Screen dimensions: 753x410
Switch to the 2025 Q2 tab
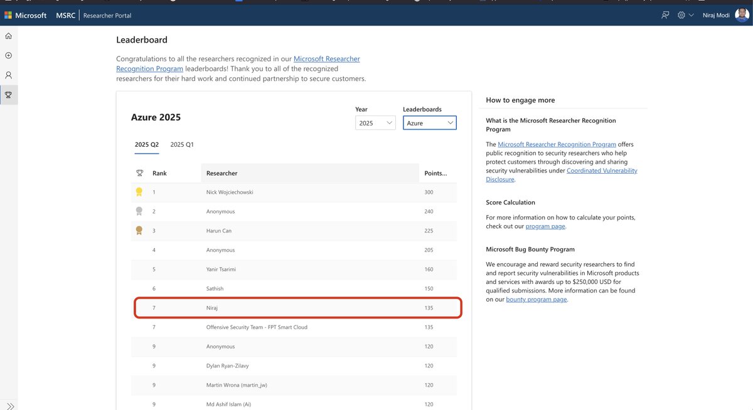[x=147, y=145]
